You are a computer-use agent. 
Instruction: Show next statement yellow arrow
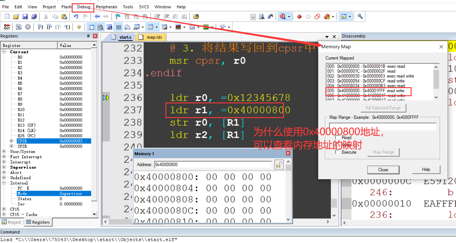coord(79,27)
